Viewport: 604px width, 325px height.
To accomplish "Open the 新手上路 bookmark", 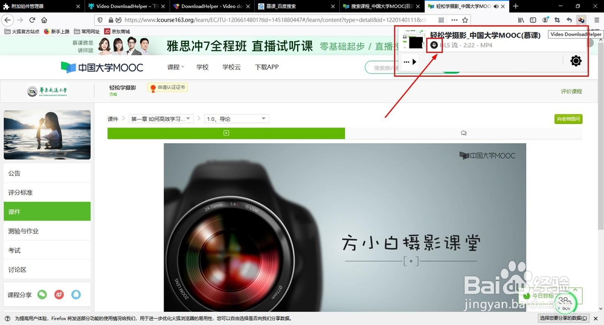I will click(57, 31).
